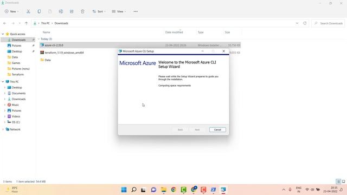Click the Search Downloads box
347x195 pixels.
click(x=329, y=23)
